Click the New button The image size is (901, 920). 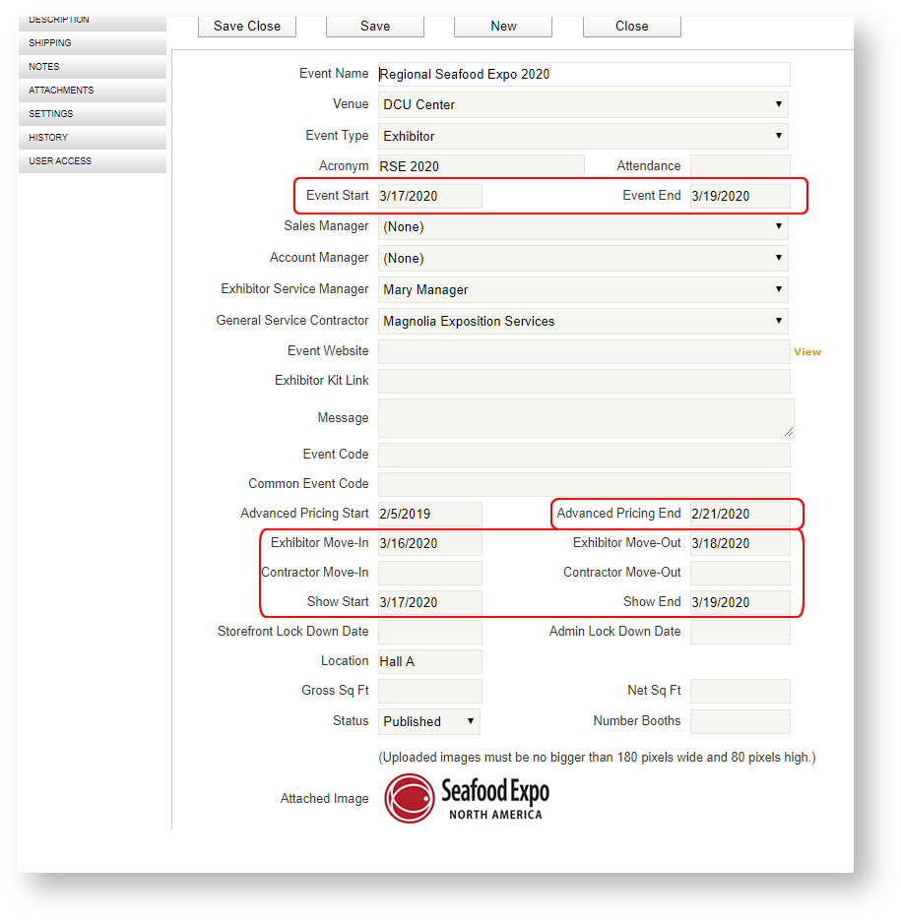[x=503, y=27]
